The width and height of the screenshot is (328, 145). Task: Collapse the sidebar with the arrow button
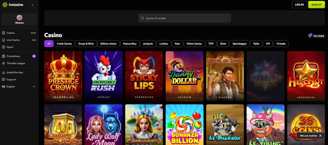pyautogui.click(x=33, y=5)
